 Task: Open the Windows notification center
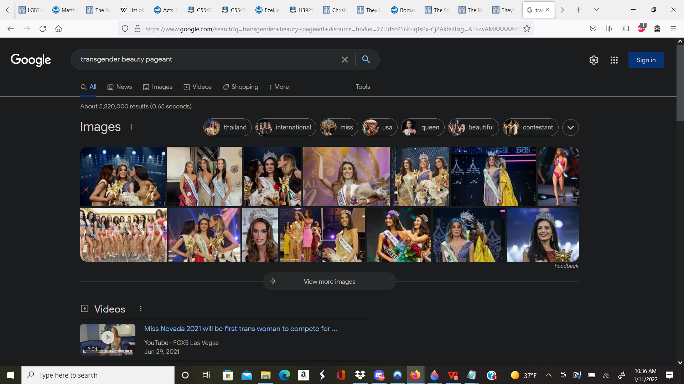tap(669, 375)
